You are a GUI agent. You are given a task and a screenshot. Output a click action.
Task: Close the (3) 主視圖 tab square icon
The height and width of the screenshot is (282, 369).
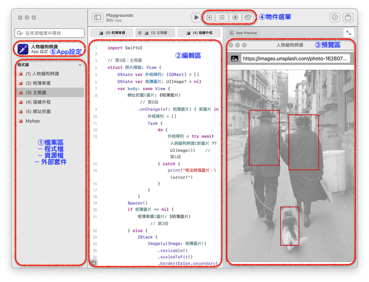click(139, 33)
